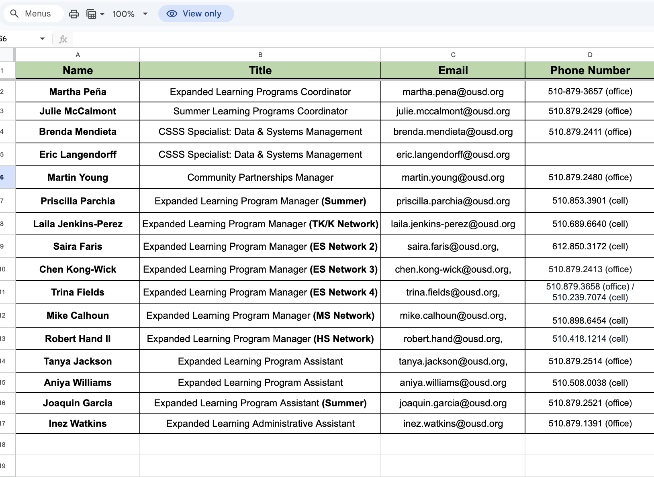Viewport: 654px width, 477px height.
Task: Click phone number 510.853.3901 (cell)
Action: coord(590,201)
